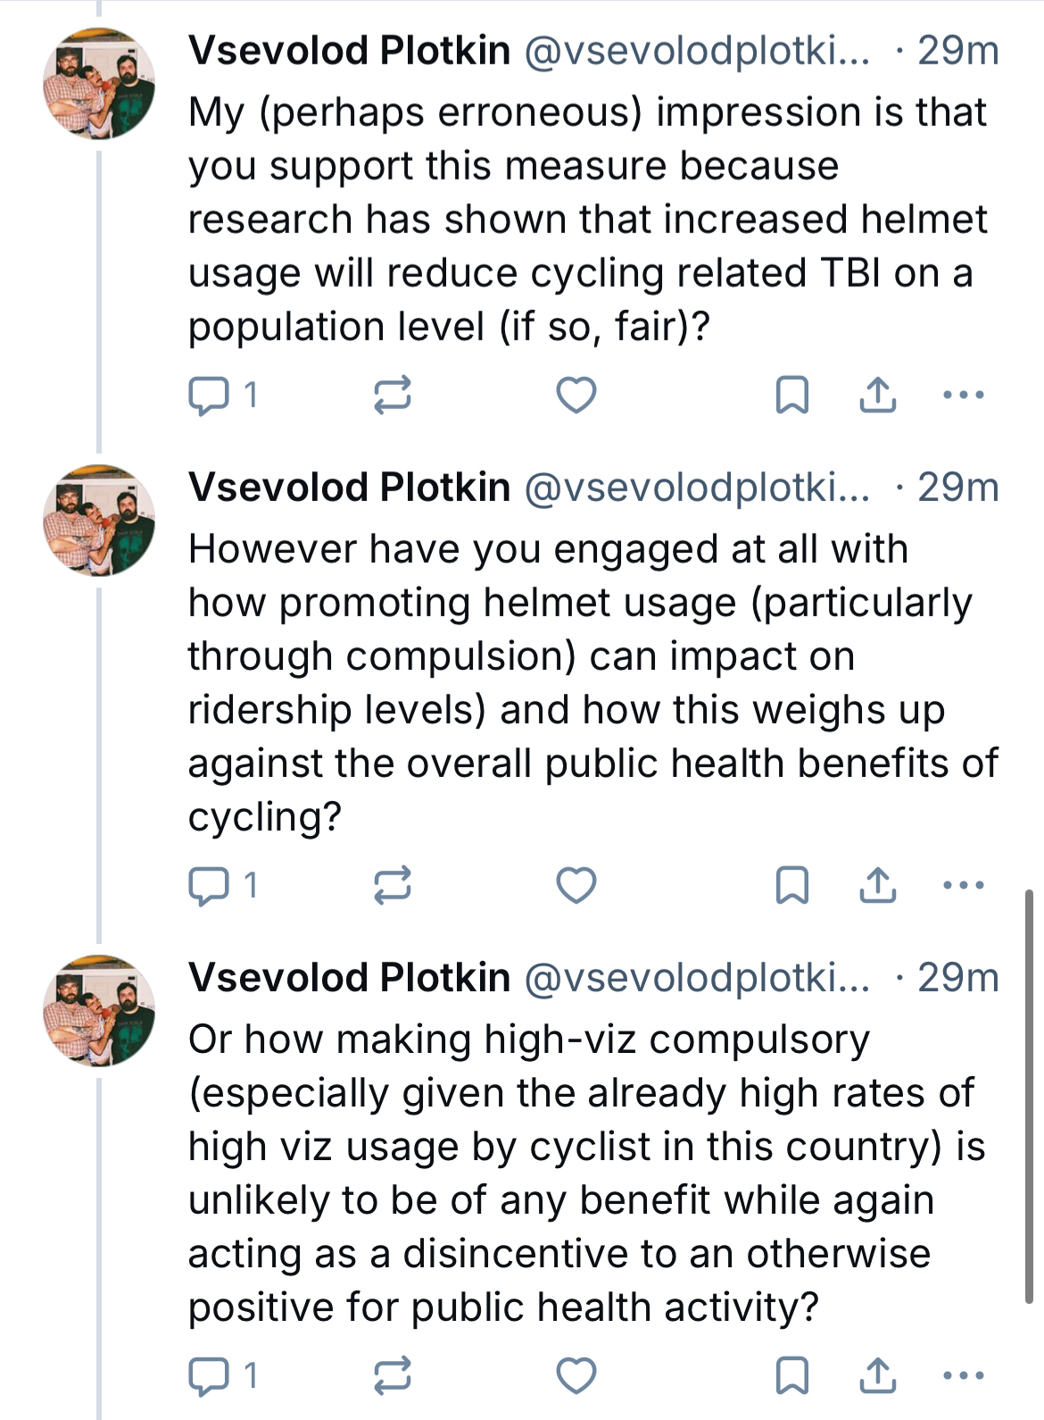Share the tweet about population level TBI
This screenshot has height=1420, width=1044.
pos(878,395)
